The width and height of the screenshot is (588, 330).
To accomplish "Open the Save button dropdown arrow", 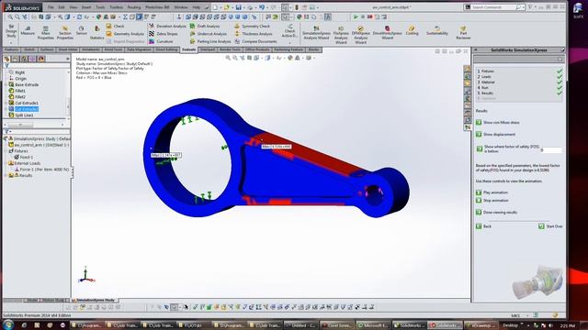I will [243, 7].
